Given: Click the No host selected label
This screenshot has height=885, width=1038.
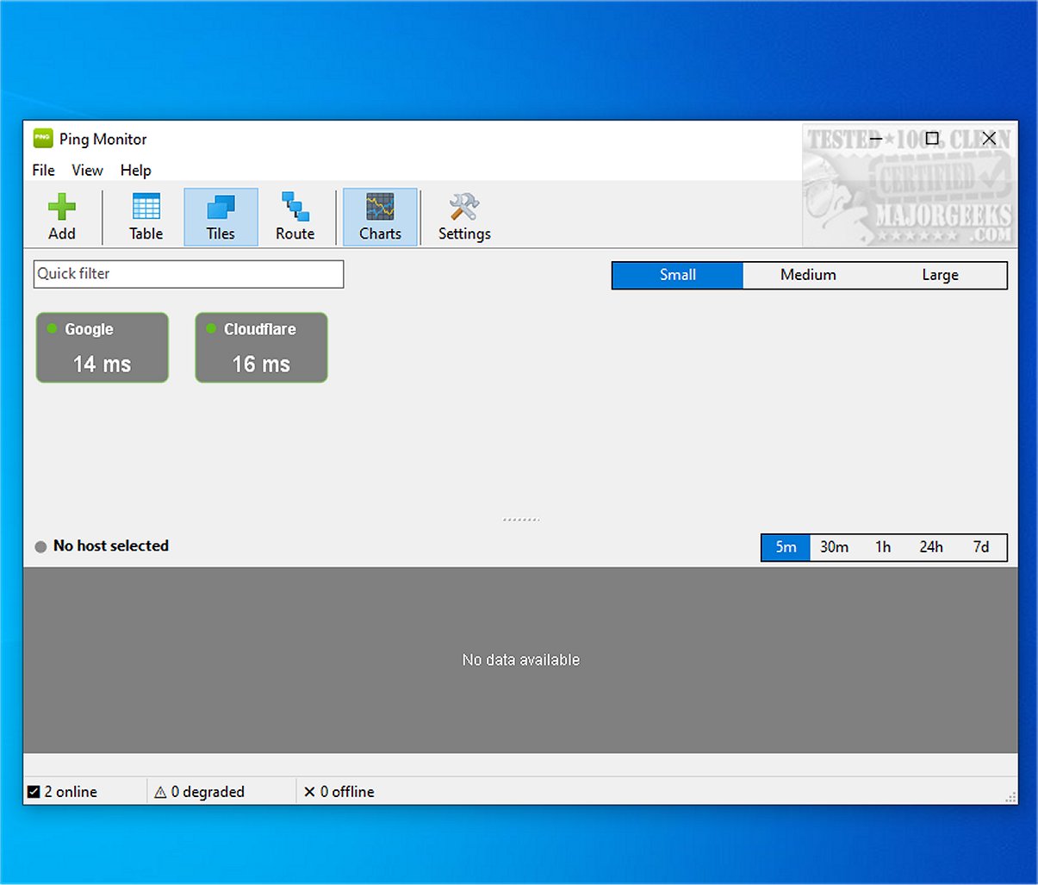Looking at the screenshot, I should tap(111, 545).
